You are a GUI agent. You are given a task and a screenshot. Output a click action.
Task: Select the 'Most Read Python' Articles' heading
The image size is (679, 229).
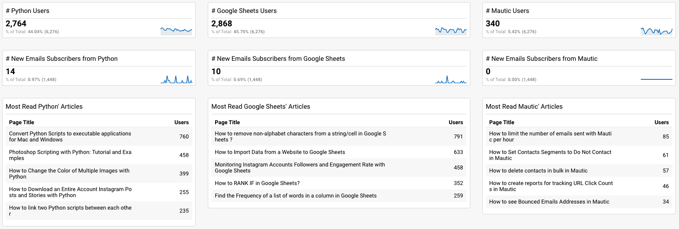tap(44, 107)
